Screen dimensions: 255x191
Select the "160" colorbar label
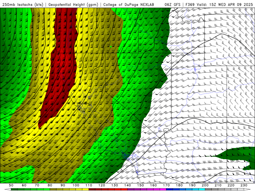pos(153,185)
